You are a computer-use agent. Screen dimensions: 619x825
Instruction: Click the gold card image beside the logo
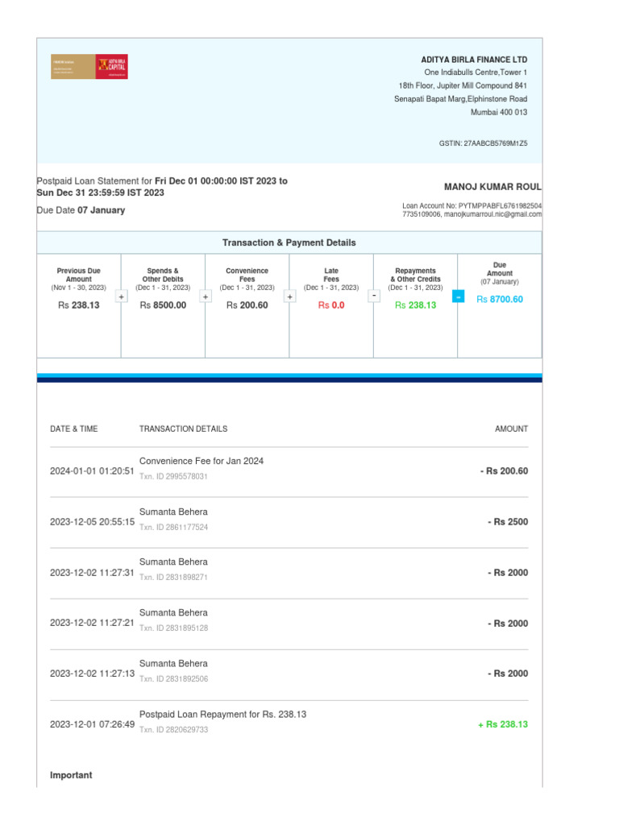(73, 67)
